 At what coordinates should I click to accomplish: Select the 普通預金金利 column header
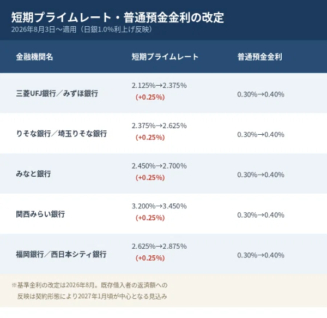(259, 57)
